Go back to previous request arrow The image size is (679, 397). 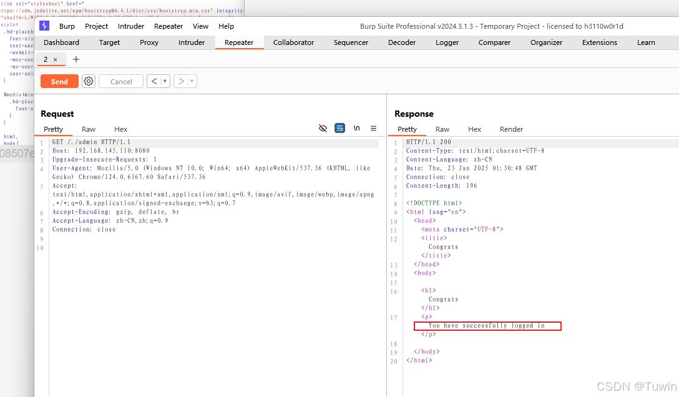click(x=154, y=81)
